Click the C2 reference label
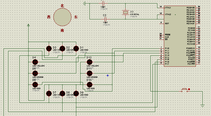The image size is (211, 116). click(105, 15)
